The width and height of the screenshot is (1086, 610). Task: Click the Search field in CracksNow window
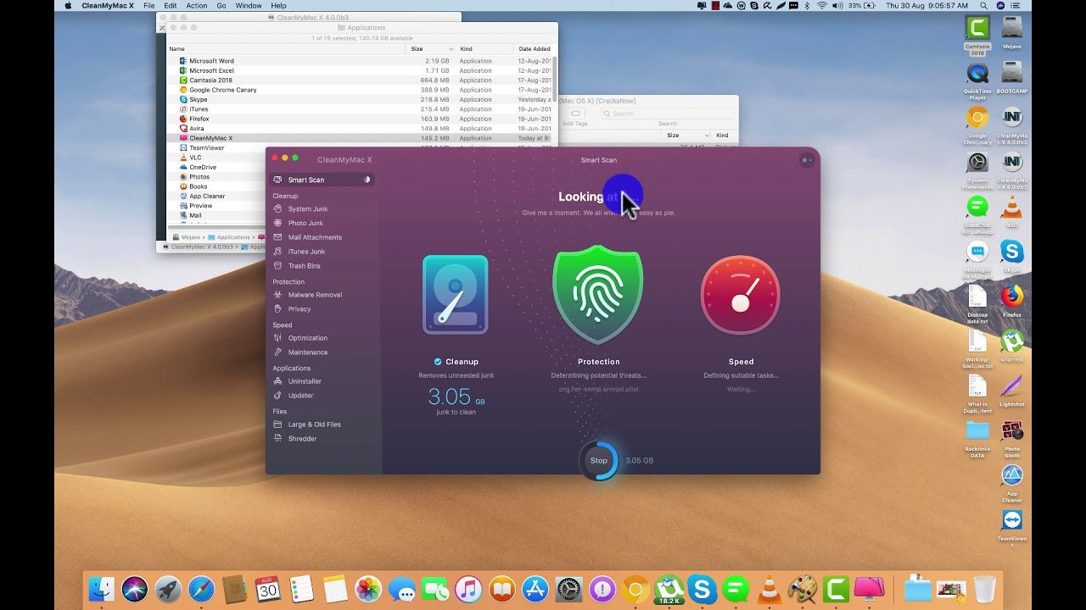(x=667, y=114)
